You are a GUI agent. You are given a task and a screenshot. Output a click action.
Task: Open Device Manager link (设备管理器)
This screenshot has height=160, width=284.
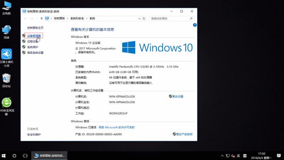[x=34, y=36]
